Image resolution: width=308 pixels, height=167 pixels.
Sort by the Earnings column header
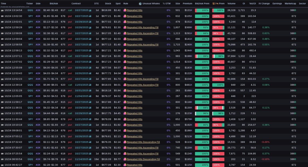[277, 3]
